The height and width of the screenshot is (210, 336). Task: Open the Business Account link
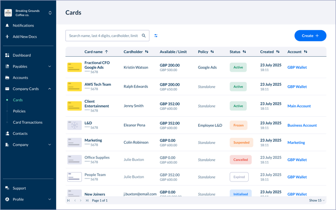click(302, 125)
